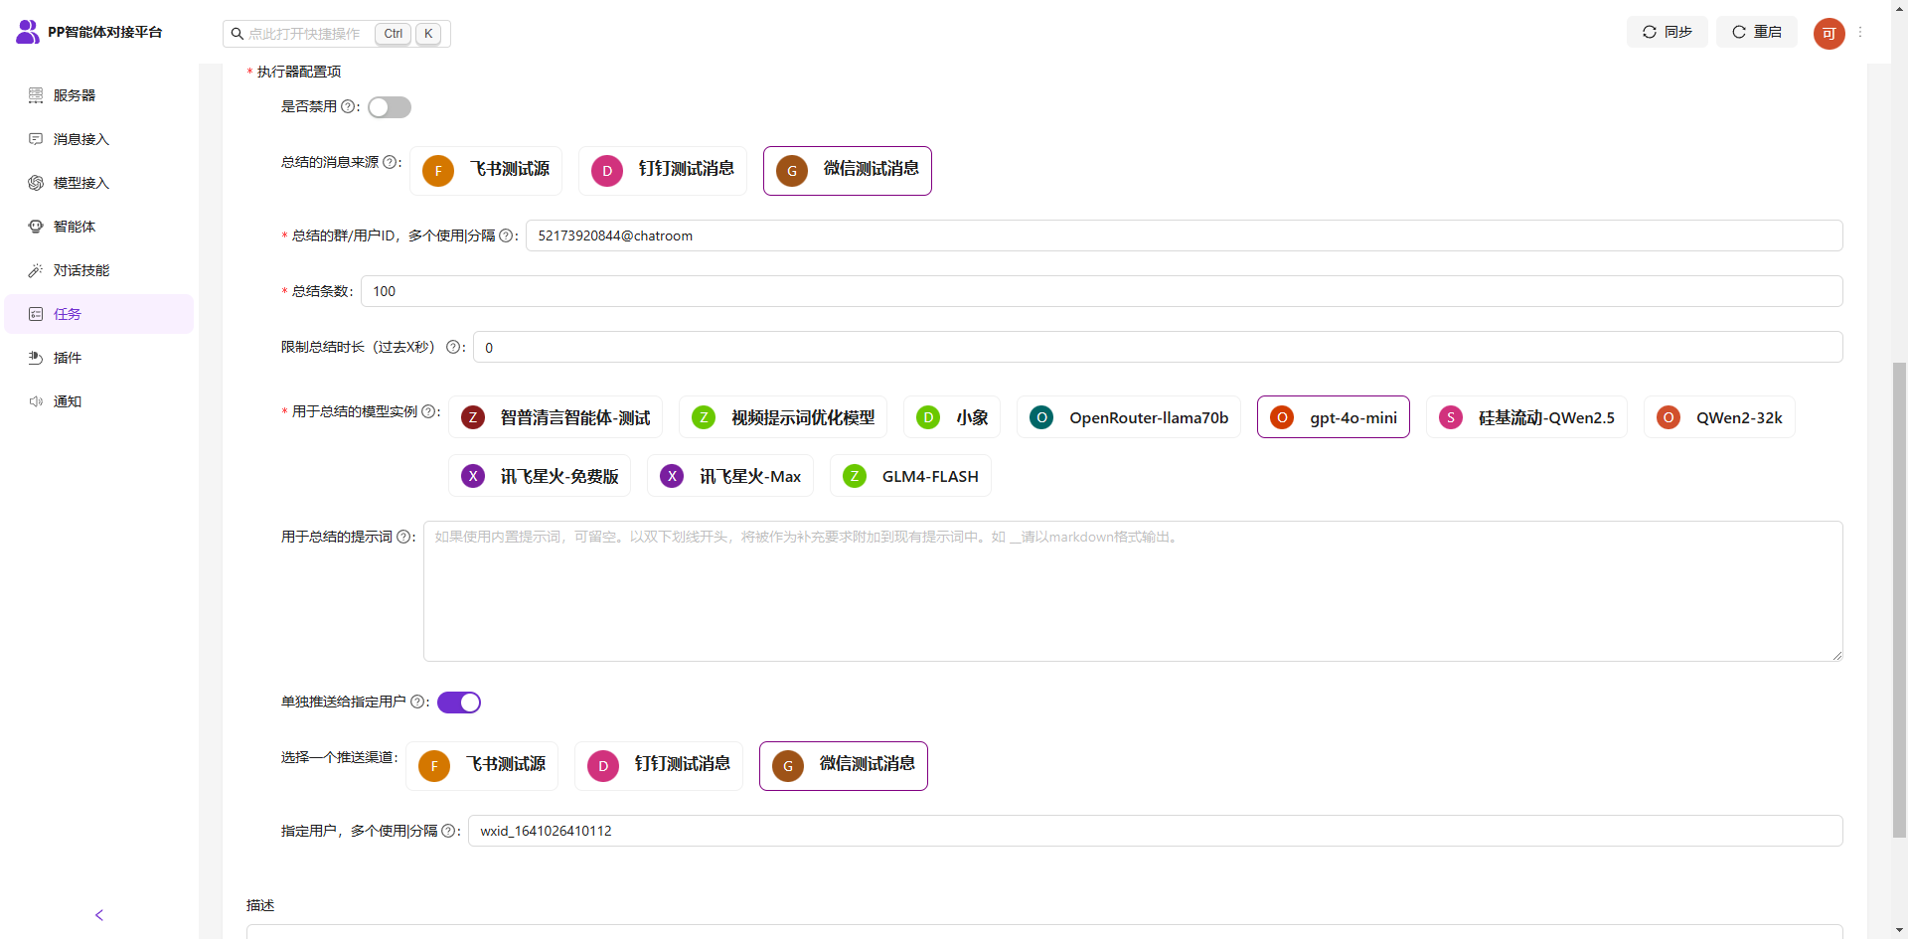
Task: Open 通知 menu item
Action: click(99, 401)
